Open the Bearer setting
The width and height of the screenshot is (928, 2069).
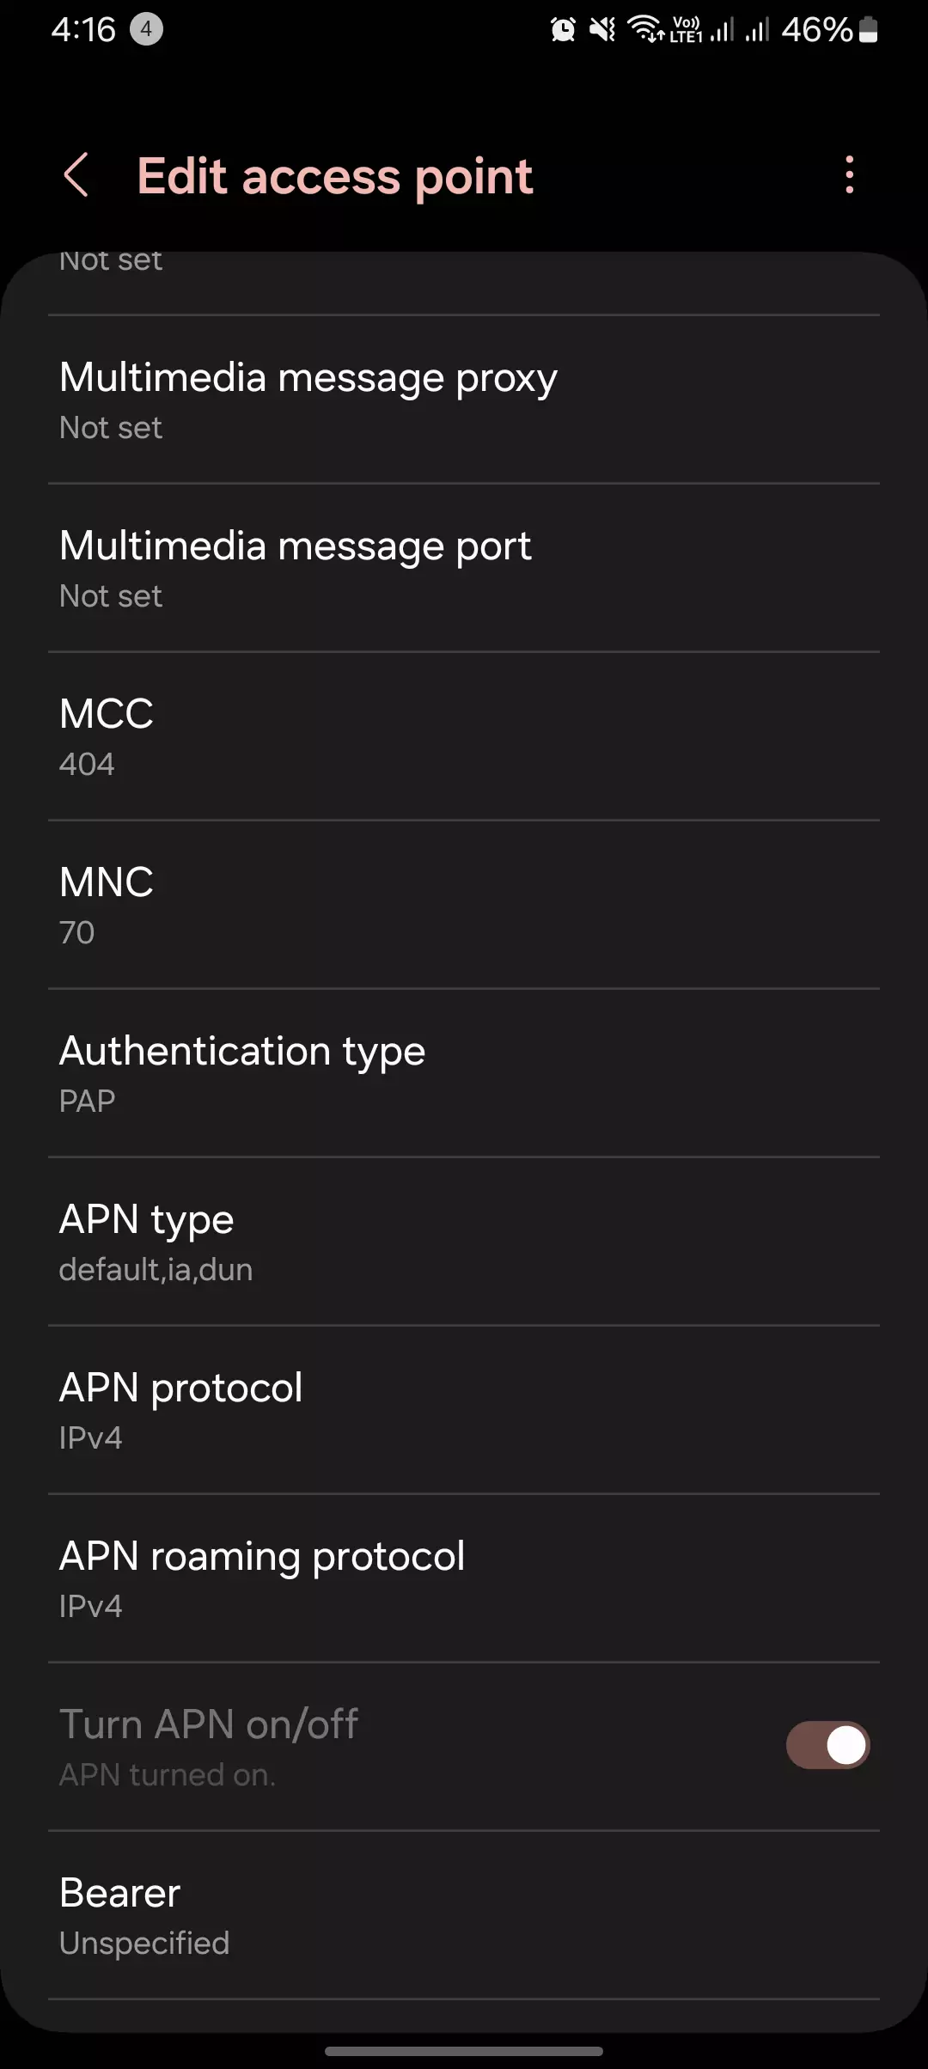464,1915
